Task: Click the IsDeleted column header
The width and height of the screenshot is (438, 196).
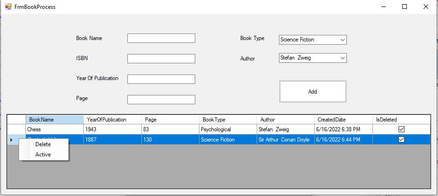Action: point(401,120)
